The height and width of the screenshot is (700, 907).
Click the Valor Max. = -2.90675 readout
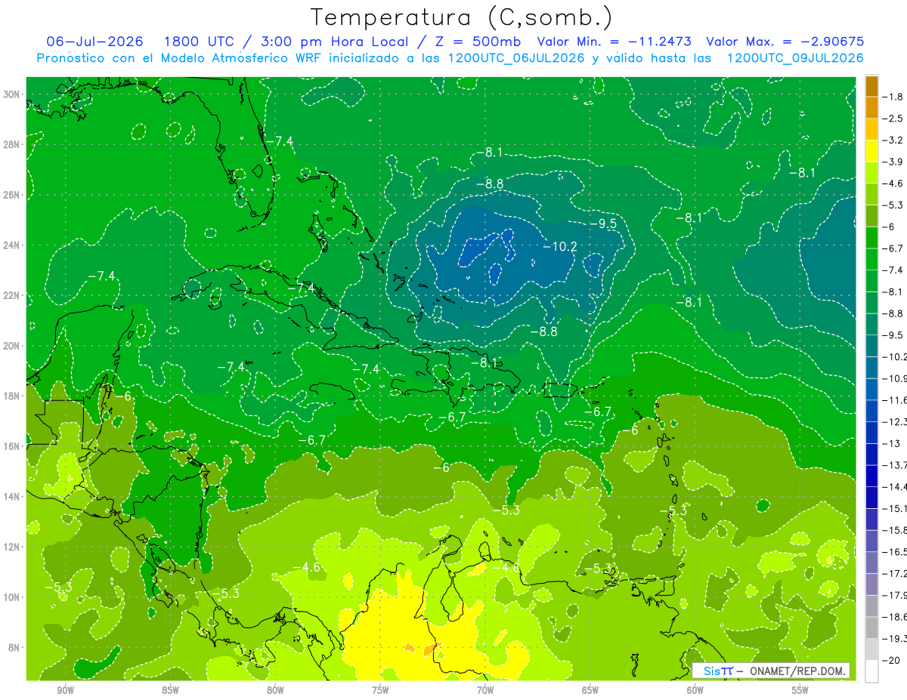click(x=785, y=42)
